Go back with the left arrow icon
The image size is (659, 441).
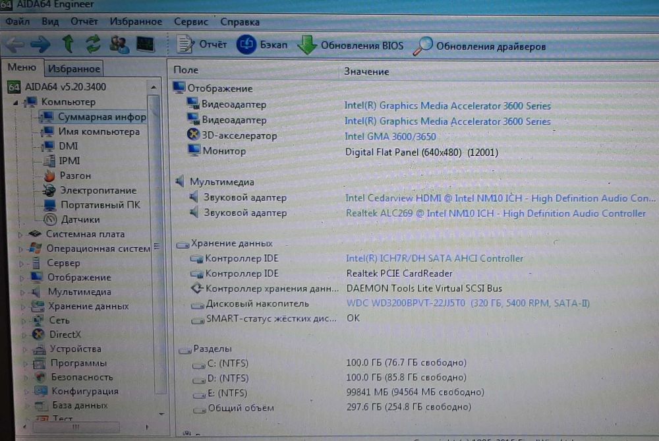click(x=16, y=44)
